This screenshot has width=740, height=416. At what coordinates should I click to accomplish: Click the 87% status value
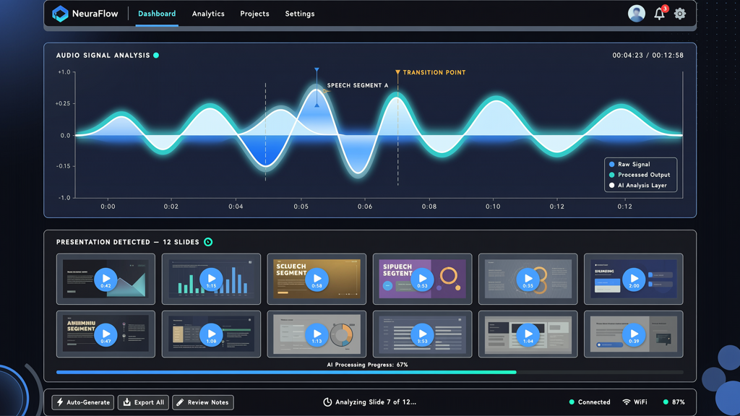point(678,402)
